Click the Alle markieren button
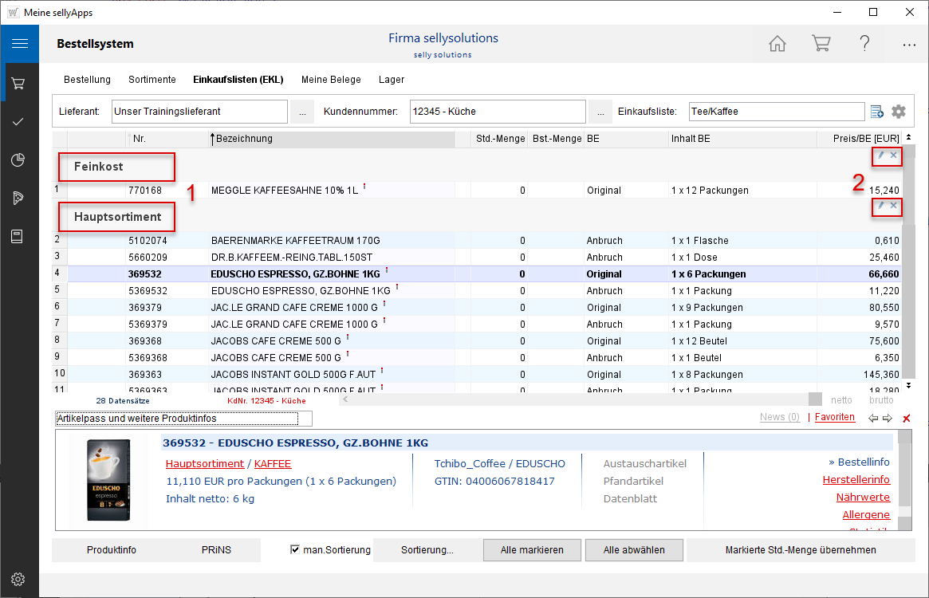 click(532, 550)
